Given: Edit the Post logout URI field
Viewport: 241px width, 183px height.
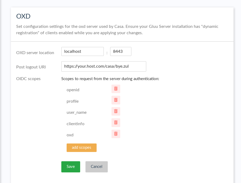Looking at the screenshot, I should [104, 66].
